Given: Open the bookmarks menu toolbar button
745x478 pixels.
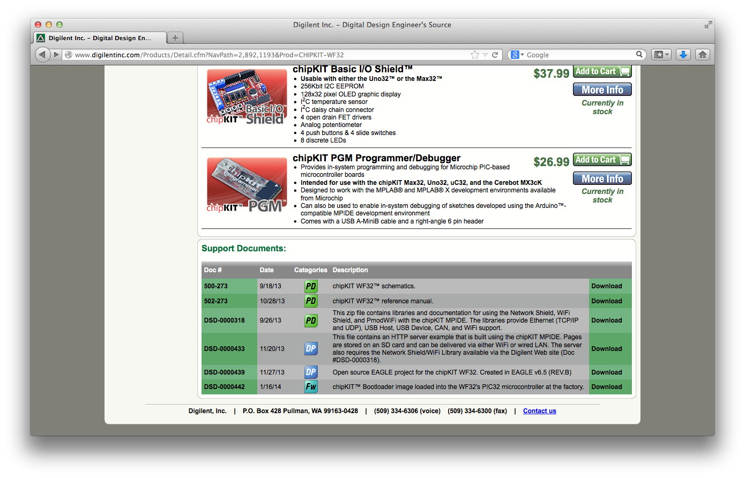Looking at the screenshot, I should click(x=661, y=55).
